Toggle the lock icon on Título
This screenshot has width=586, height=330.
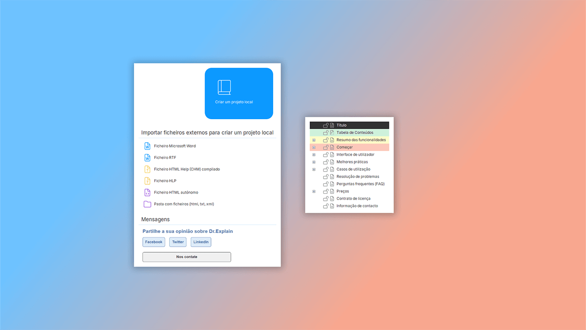coord(325,125)
